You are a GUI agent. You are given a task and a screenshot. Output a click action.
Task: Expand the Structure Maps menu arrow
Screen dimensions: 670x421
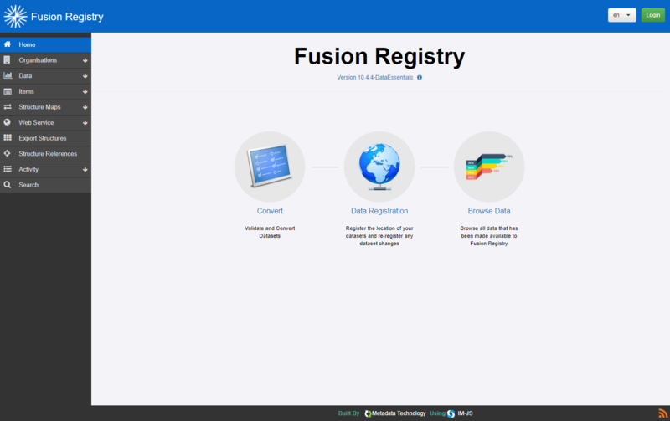point(85,107)
